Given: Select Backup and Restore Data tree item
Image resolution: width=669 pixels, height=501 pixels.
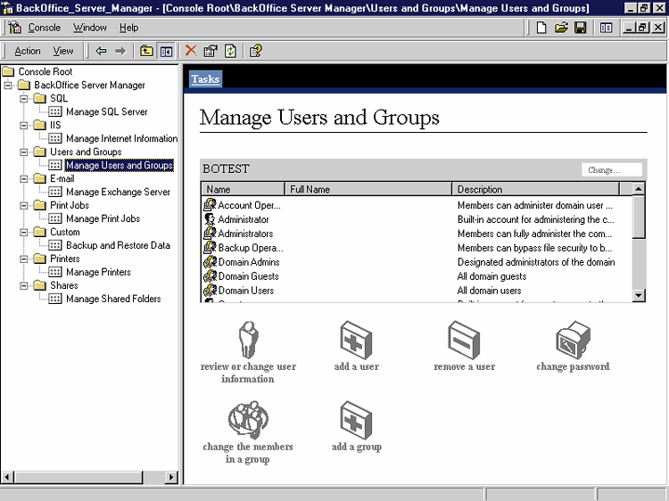Looking at the screenshot, I should (118, 245).
